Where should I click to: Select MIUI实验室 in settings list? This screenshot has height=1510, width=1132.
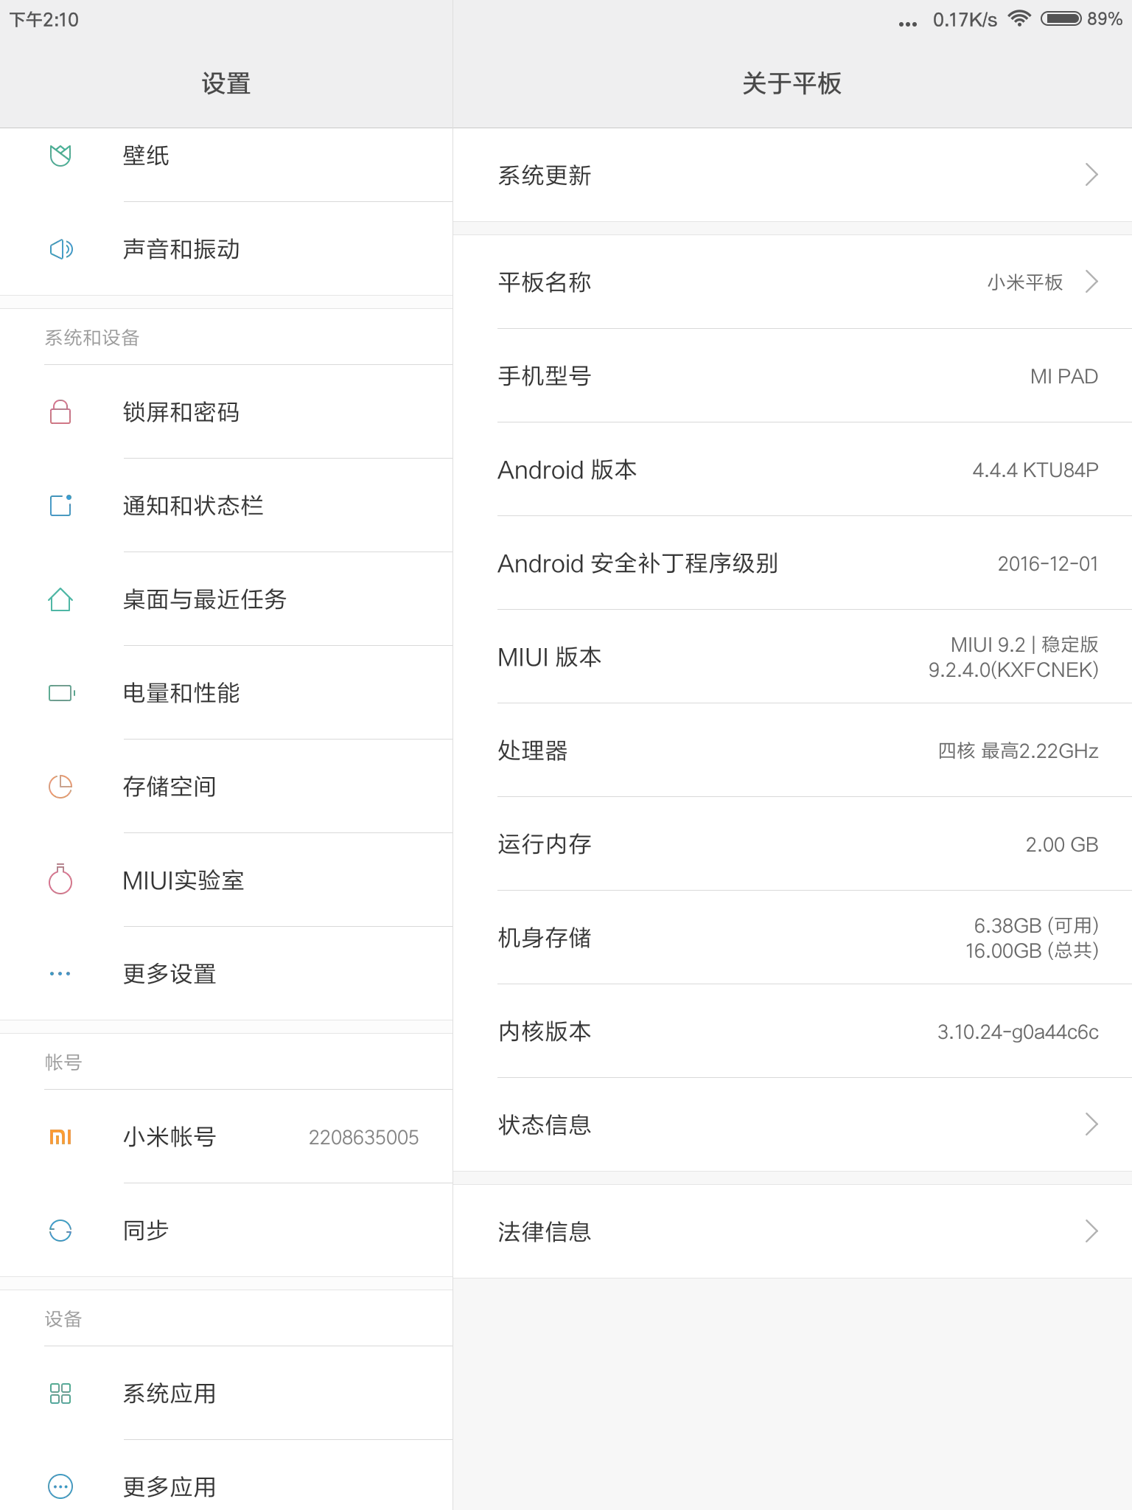[x=226, y=880]
